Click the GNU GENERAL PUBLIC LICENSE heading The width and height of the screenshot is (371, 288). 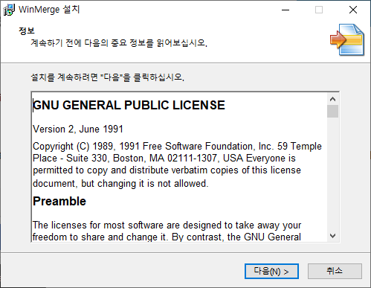pos(129,105)
